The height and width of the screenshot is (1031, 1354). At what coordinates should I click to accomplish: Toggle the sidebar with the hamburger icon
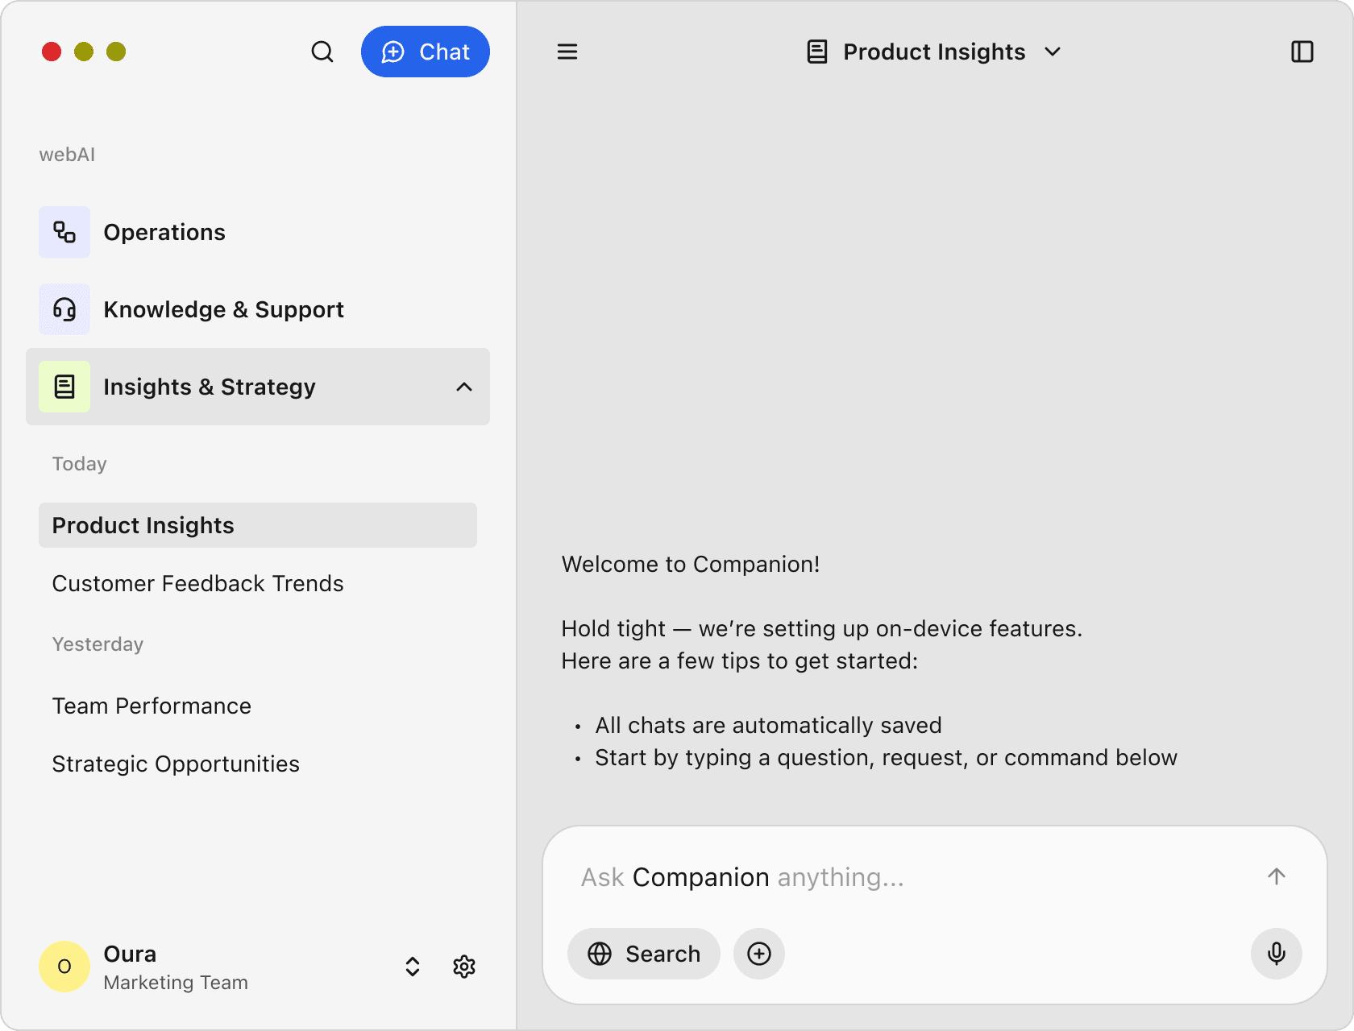click(567, 52)
